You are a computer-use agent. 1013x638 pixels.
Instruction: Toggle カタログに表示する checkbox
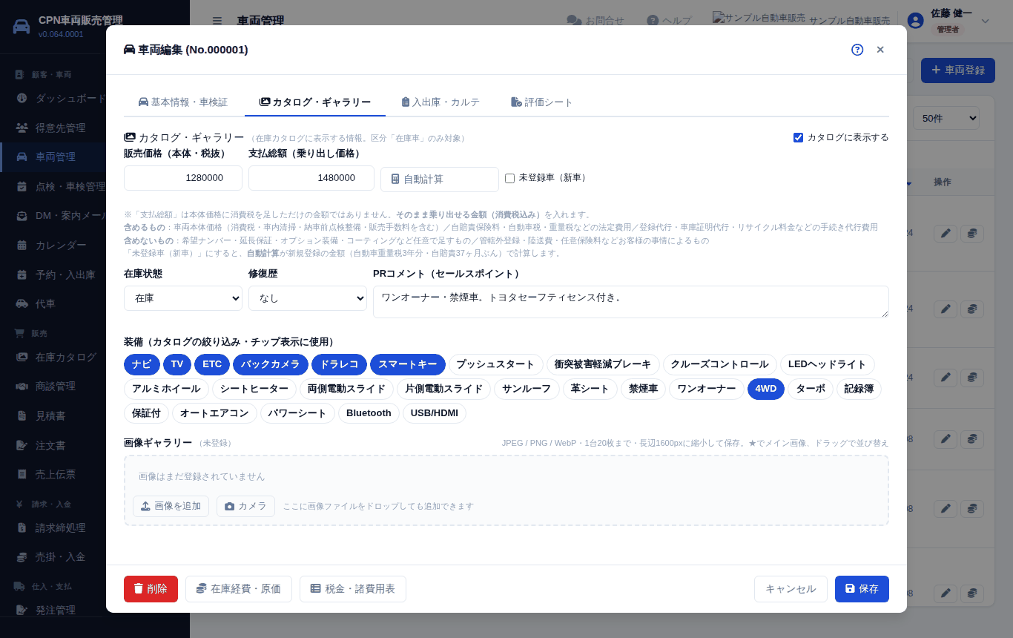tap(799, 137)
